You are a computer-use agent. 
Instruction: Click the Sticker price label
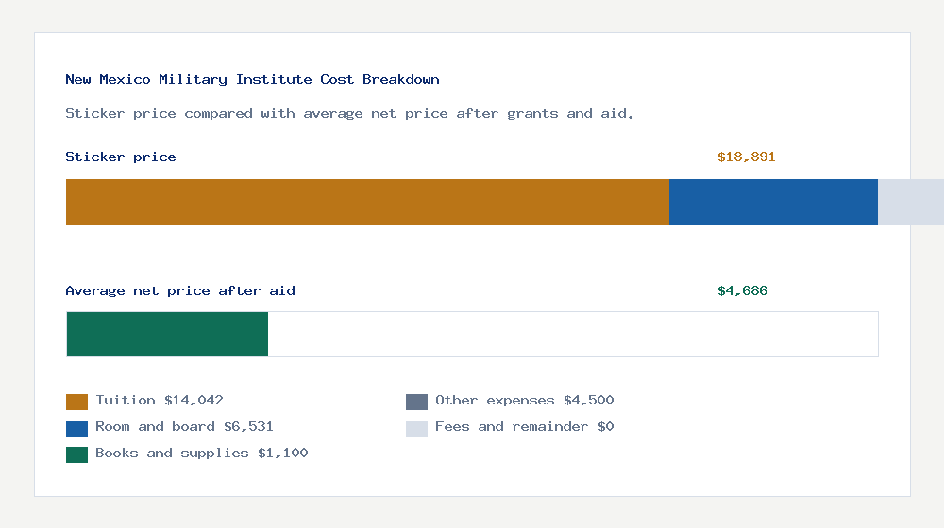pos(121,157)
